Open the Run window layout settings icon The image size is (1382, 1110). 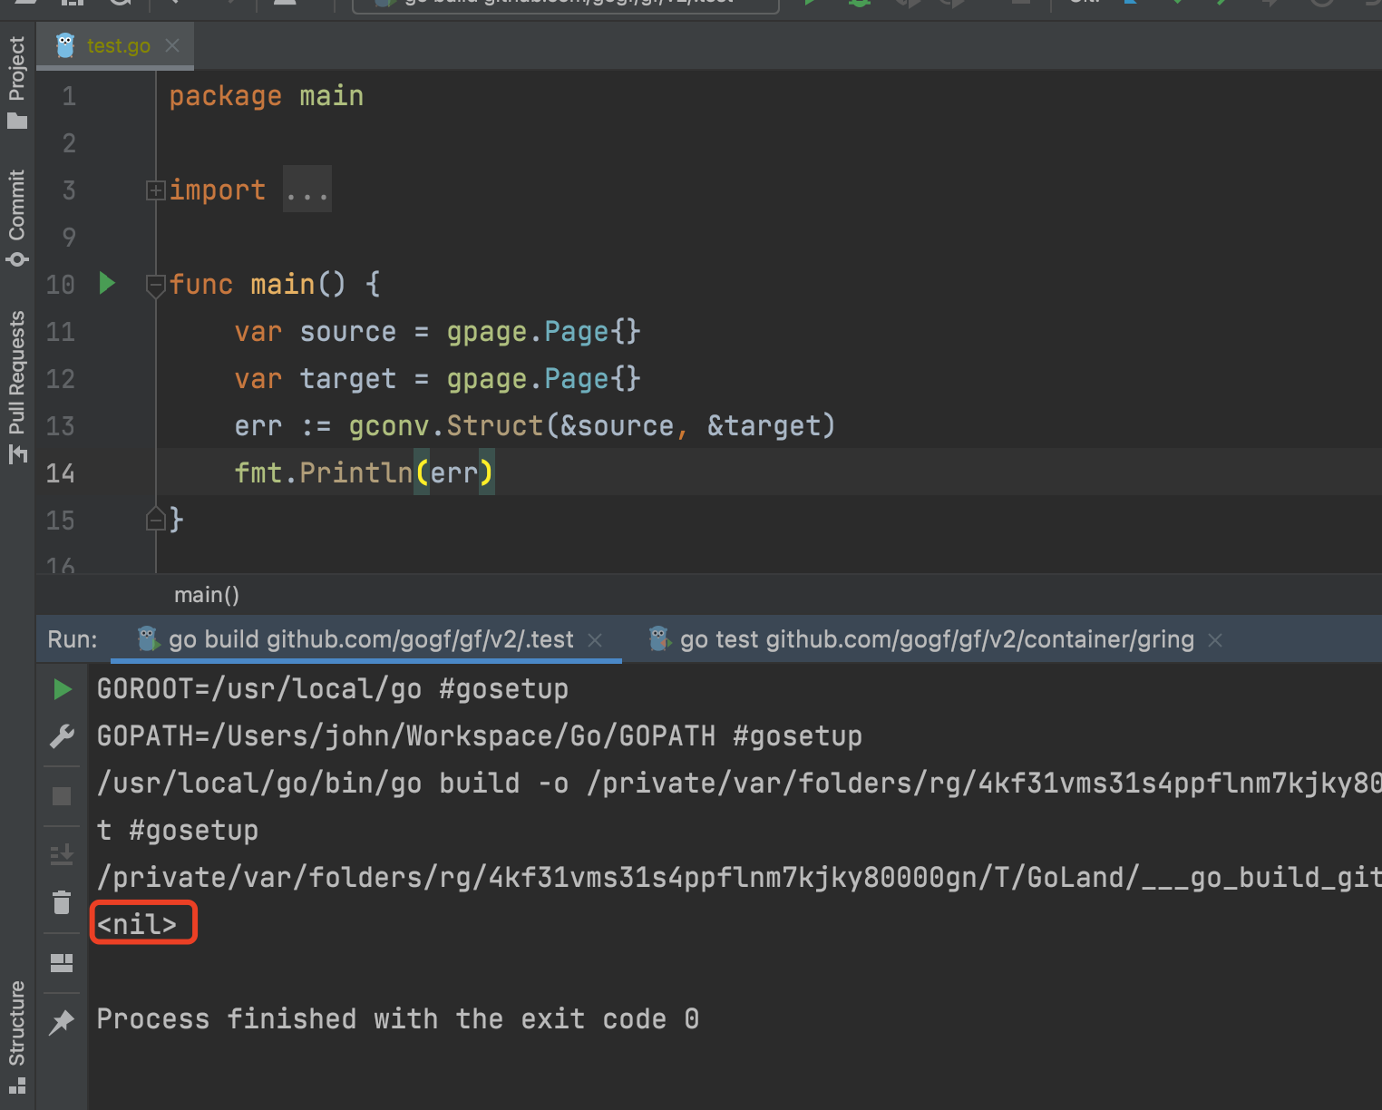tap(62, 962)
